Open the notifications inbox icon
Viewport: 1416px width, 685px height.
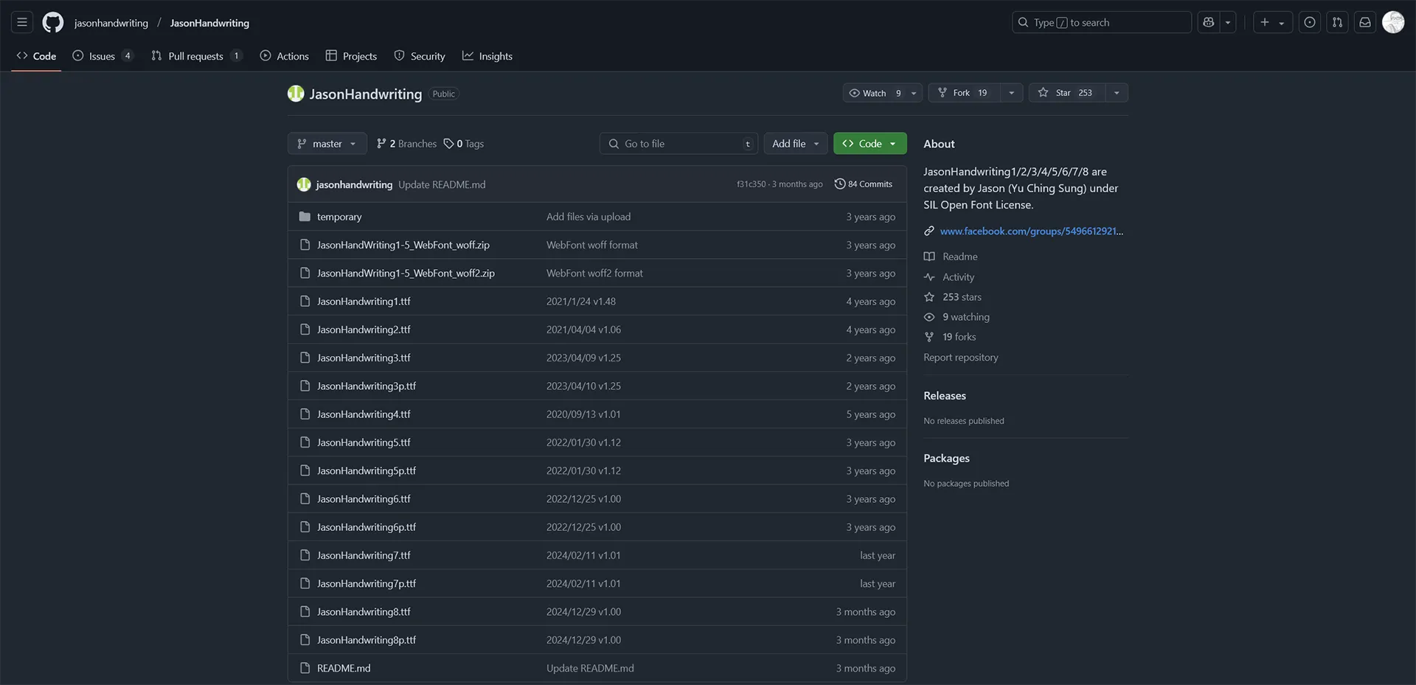[1365, 22]
